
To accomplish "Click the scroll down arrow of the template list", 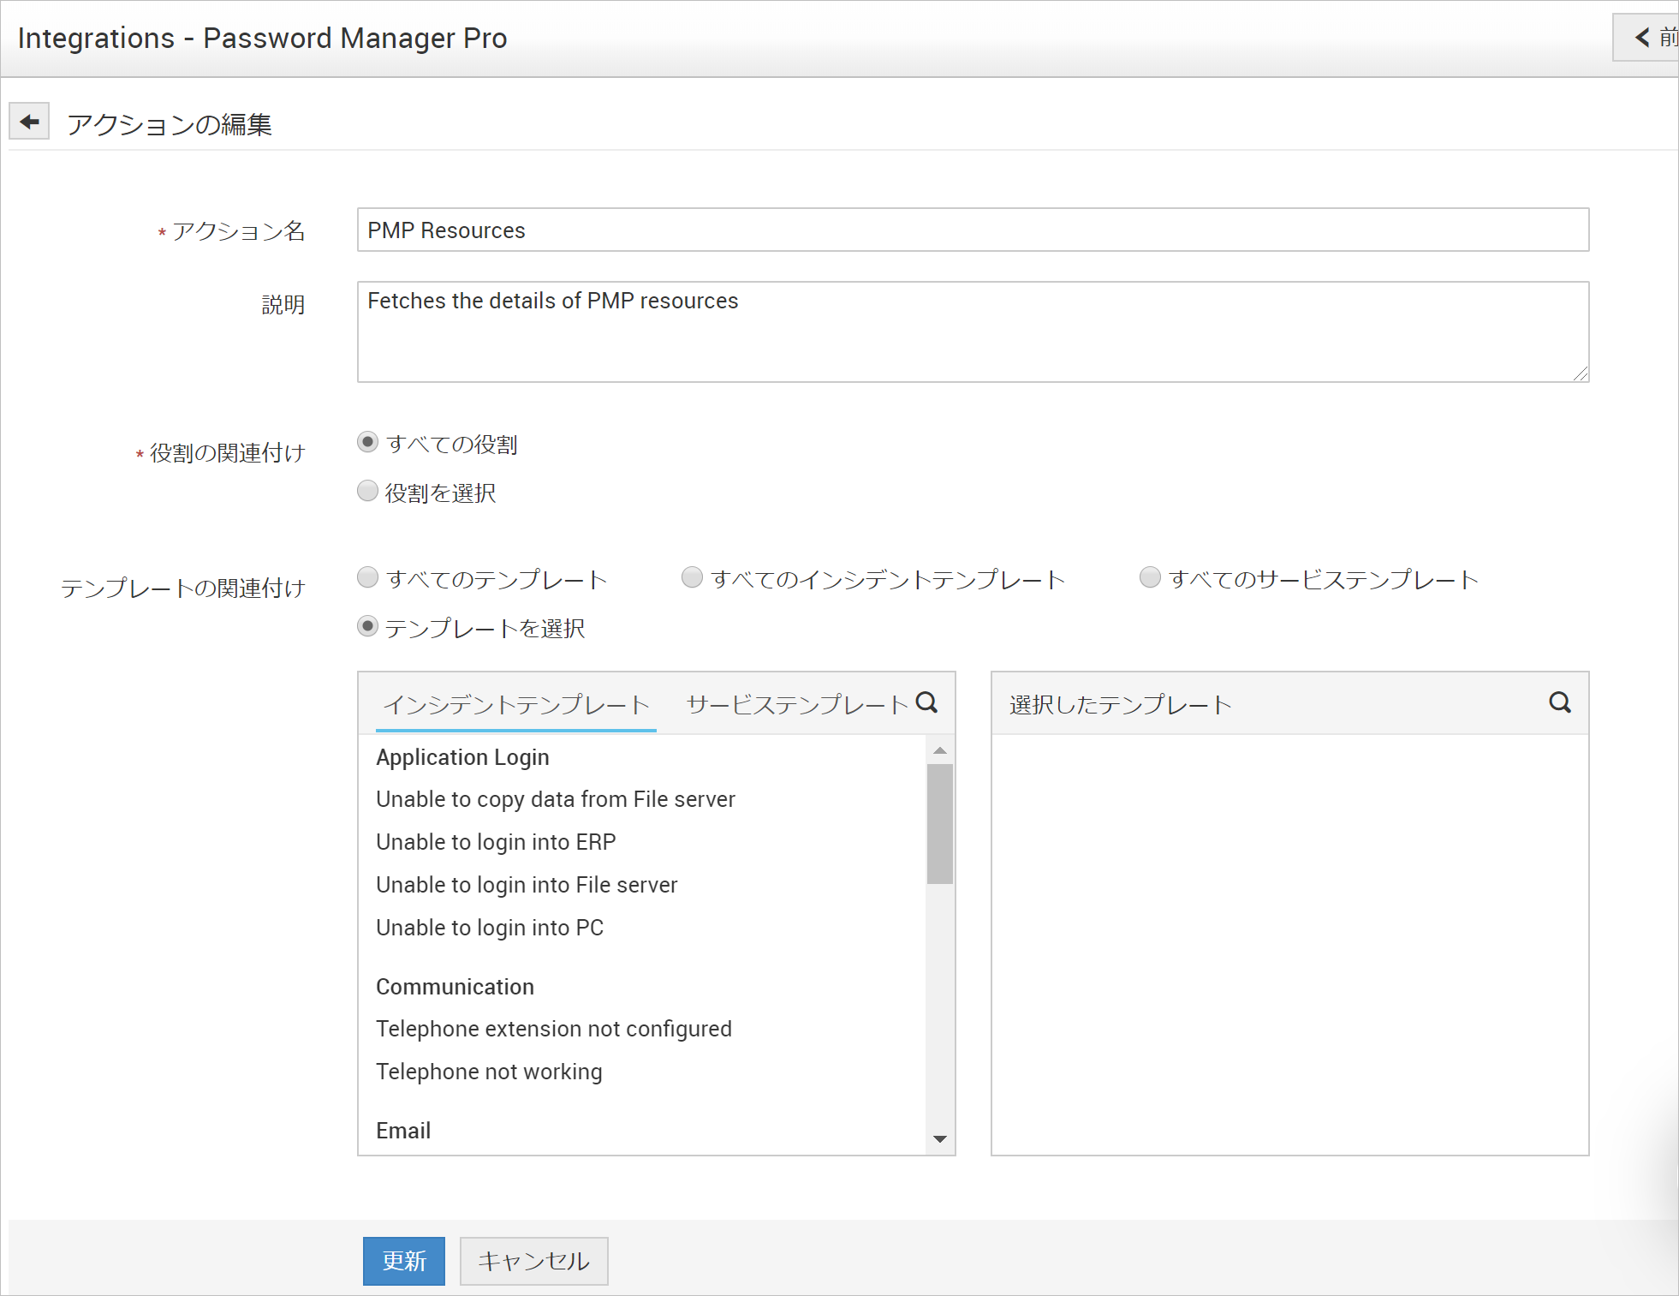I will pos(940,1138).
